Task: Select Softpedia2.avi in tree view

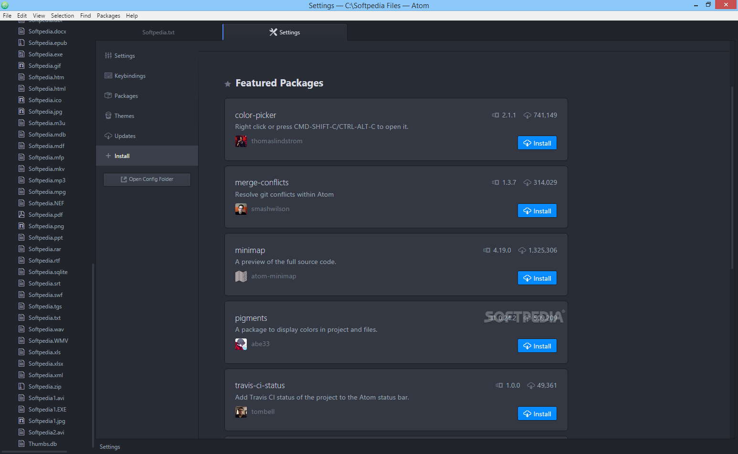Action: [x=46, y=433]
